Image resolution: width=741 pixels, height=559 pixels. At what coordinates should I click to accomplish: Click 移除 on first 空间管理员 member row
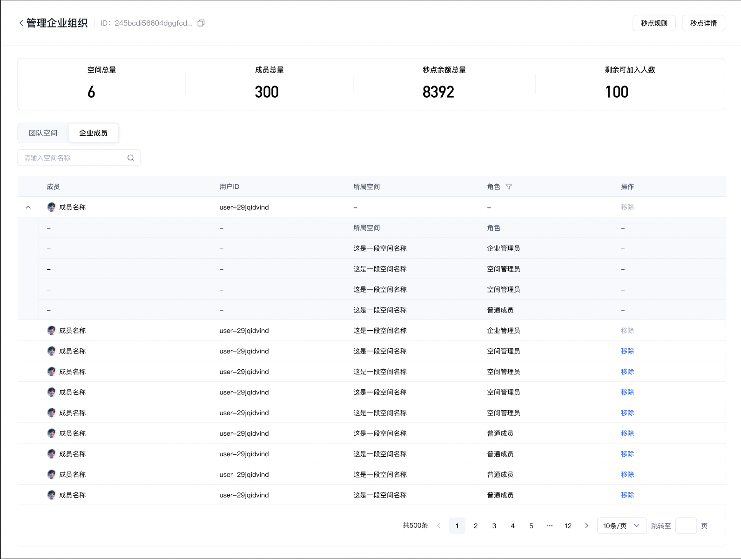(627, 351)
